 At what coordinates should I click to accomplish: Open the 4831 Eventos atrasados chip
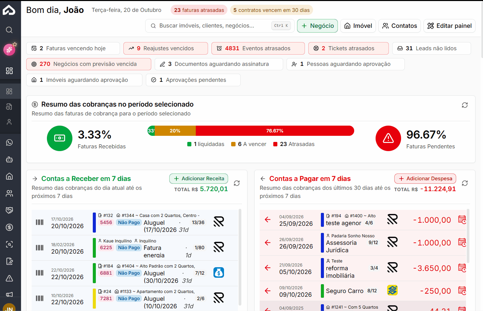pos(258,49)
